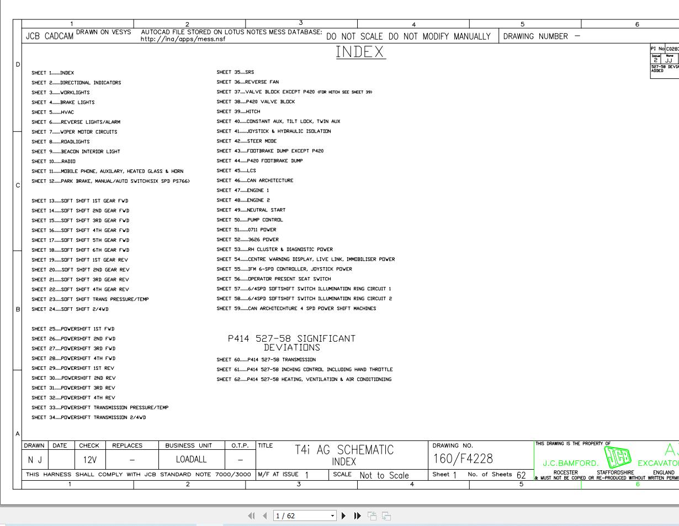Select 'SHEET 45.....LCS' entry
The image size is (679, 526).
(x=236, y=171)
